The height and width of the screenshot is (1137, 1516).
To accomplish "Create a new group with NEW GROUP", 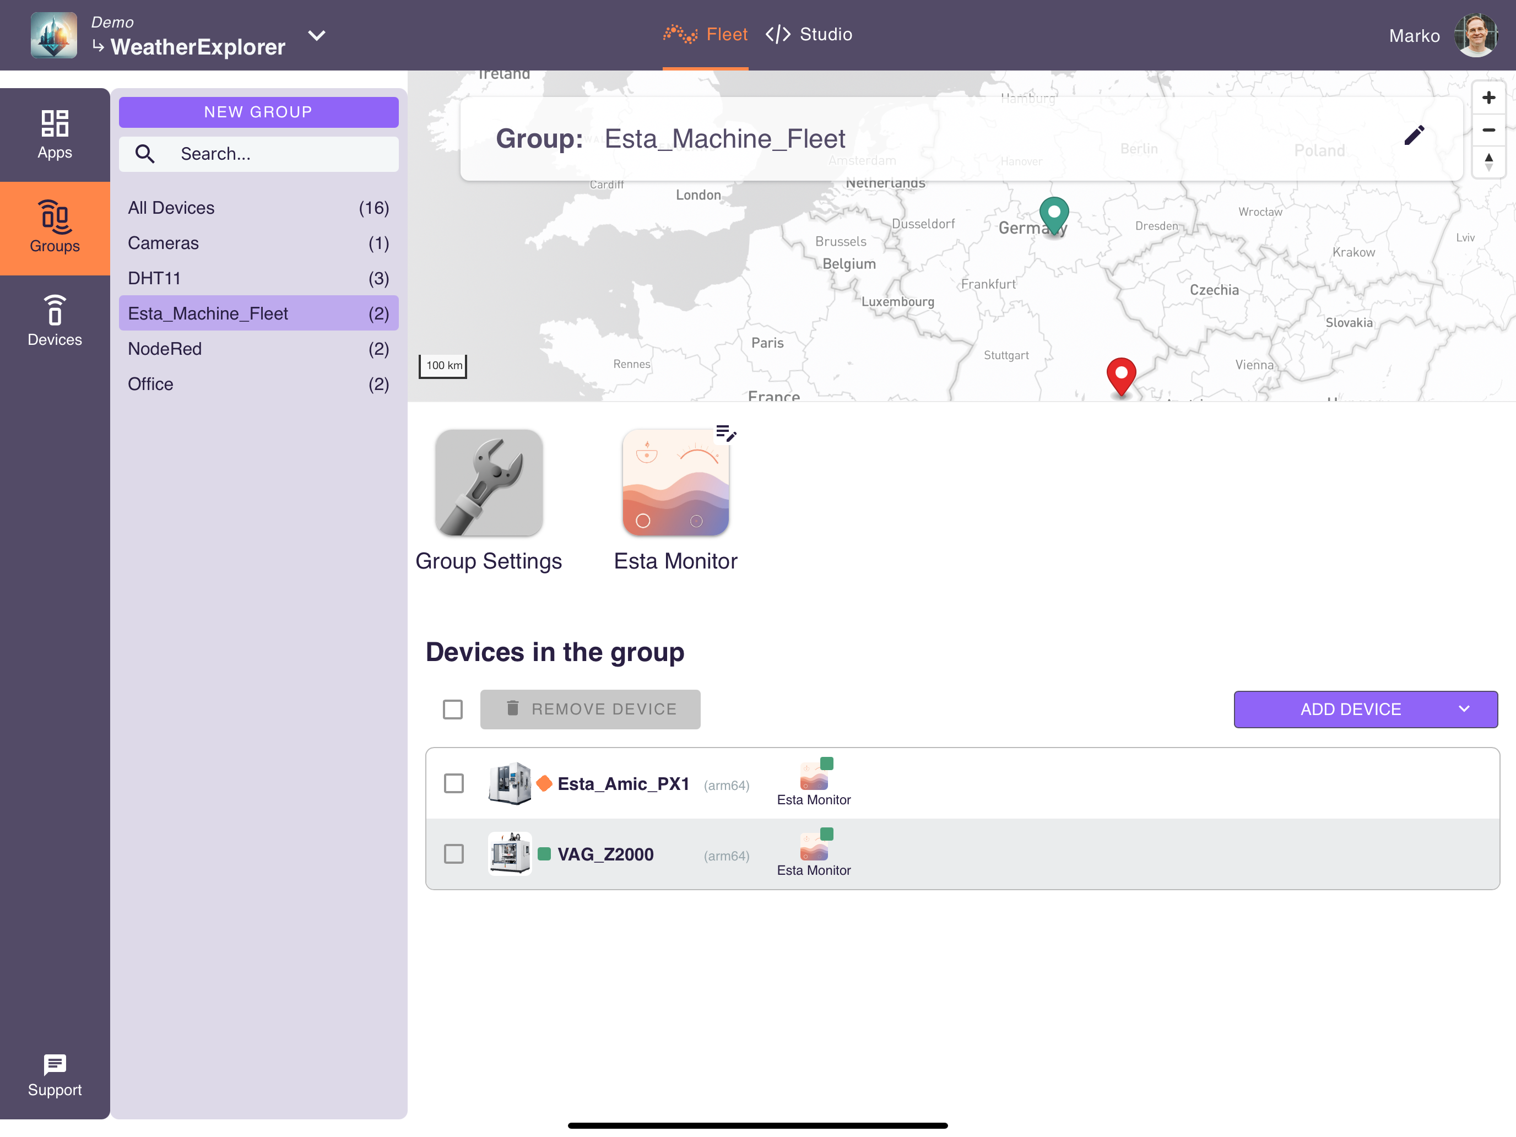I will coord(258,112).
